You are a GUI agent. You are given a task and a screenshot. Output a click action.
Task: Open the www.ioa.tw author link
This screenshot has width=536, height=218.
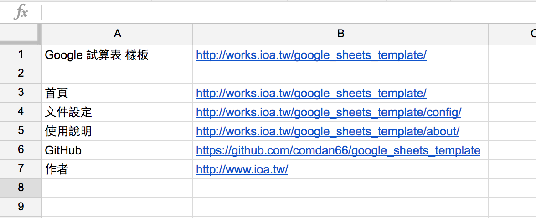pyautogui.click(x=242, y=169)
